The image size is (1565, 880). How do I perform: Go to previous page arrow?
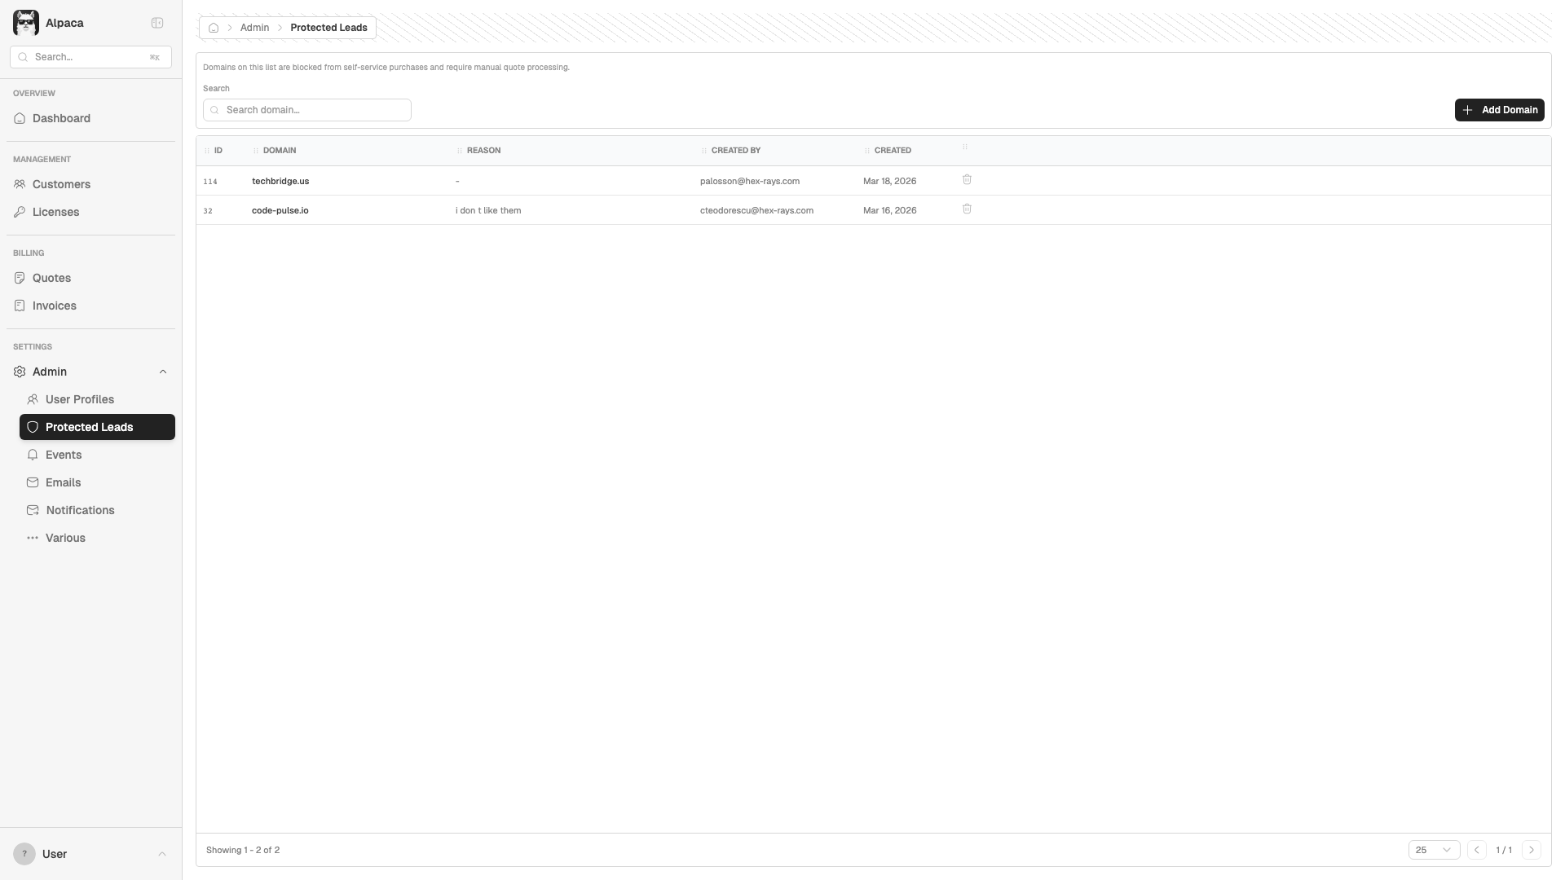1477,850
